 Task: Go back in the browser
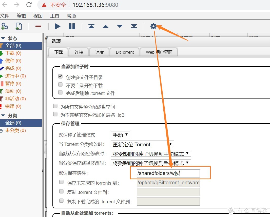pyautogui.click(x=5, y=5)
